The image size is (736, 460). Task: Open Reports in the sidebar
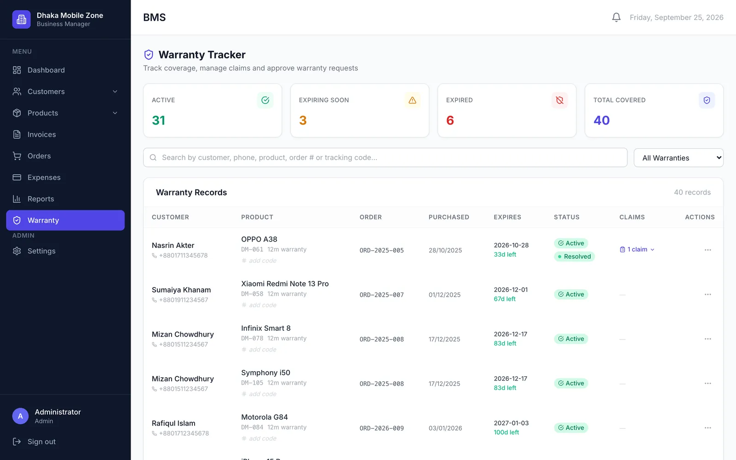pyautogui.click(x=65, y=199)
